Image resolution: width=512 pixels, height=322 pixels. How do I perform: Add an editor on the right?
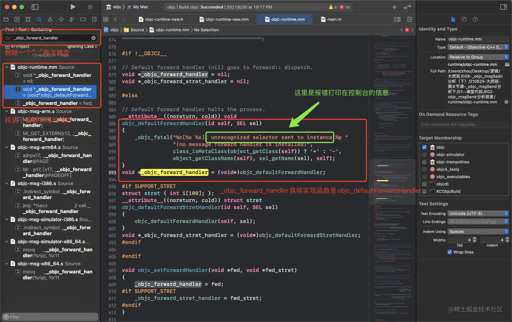410,19
